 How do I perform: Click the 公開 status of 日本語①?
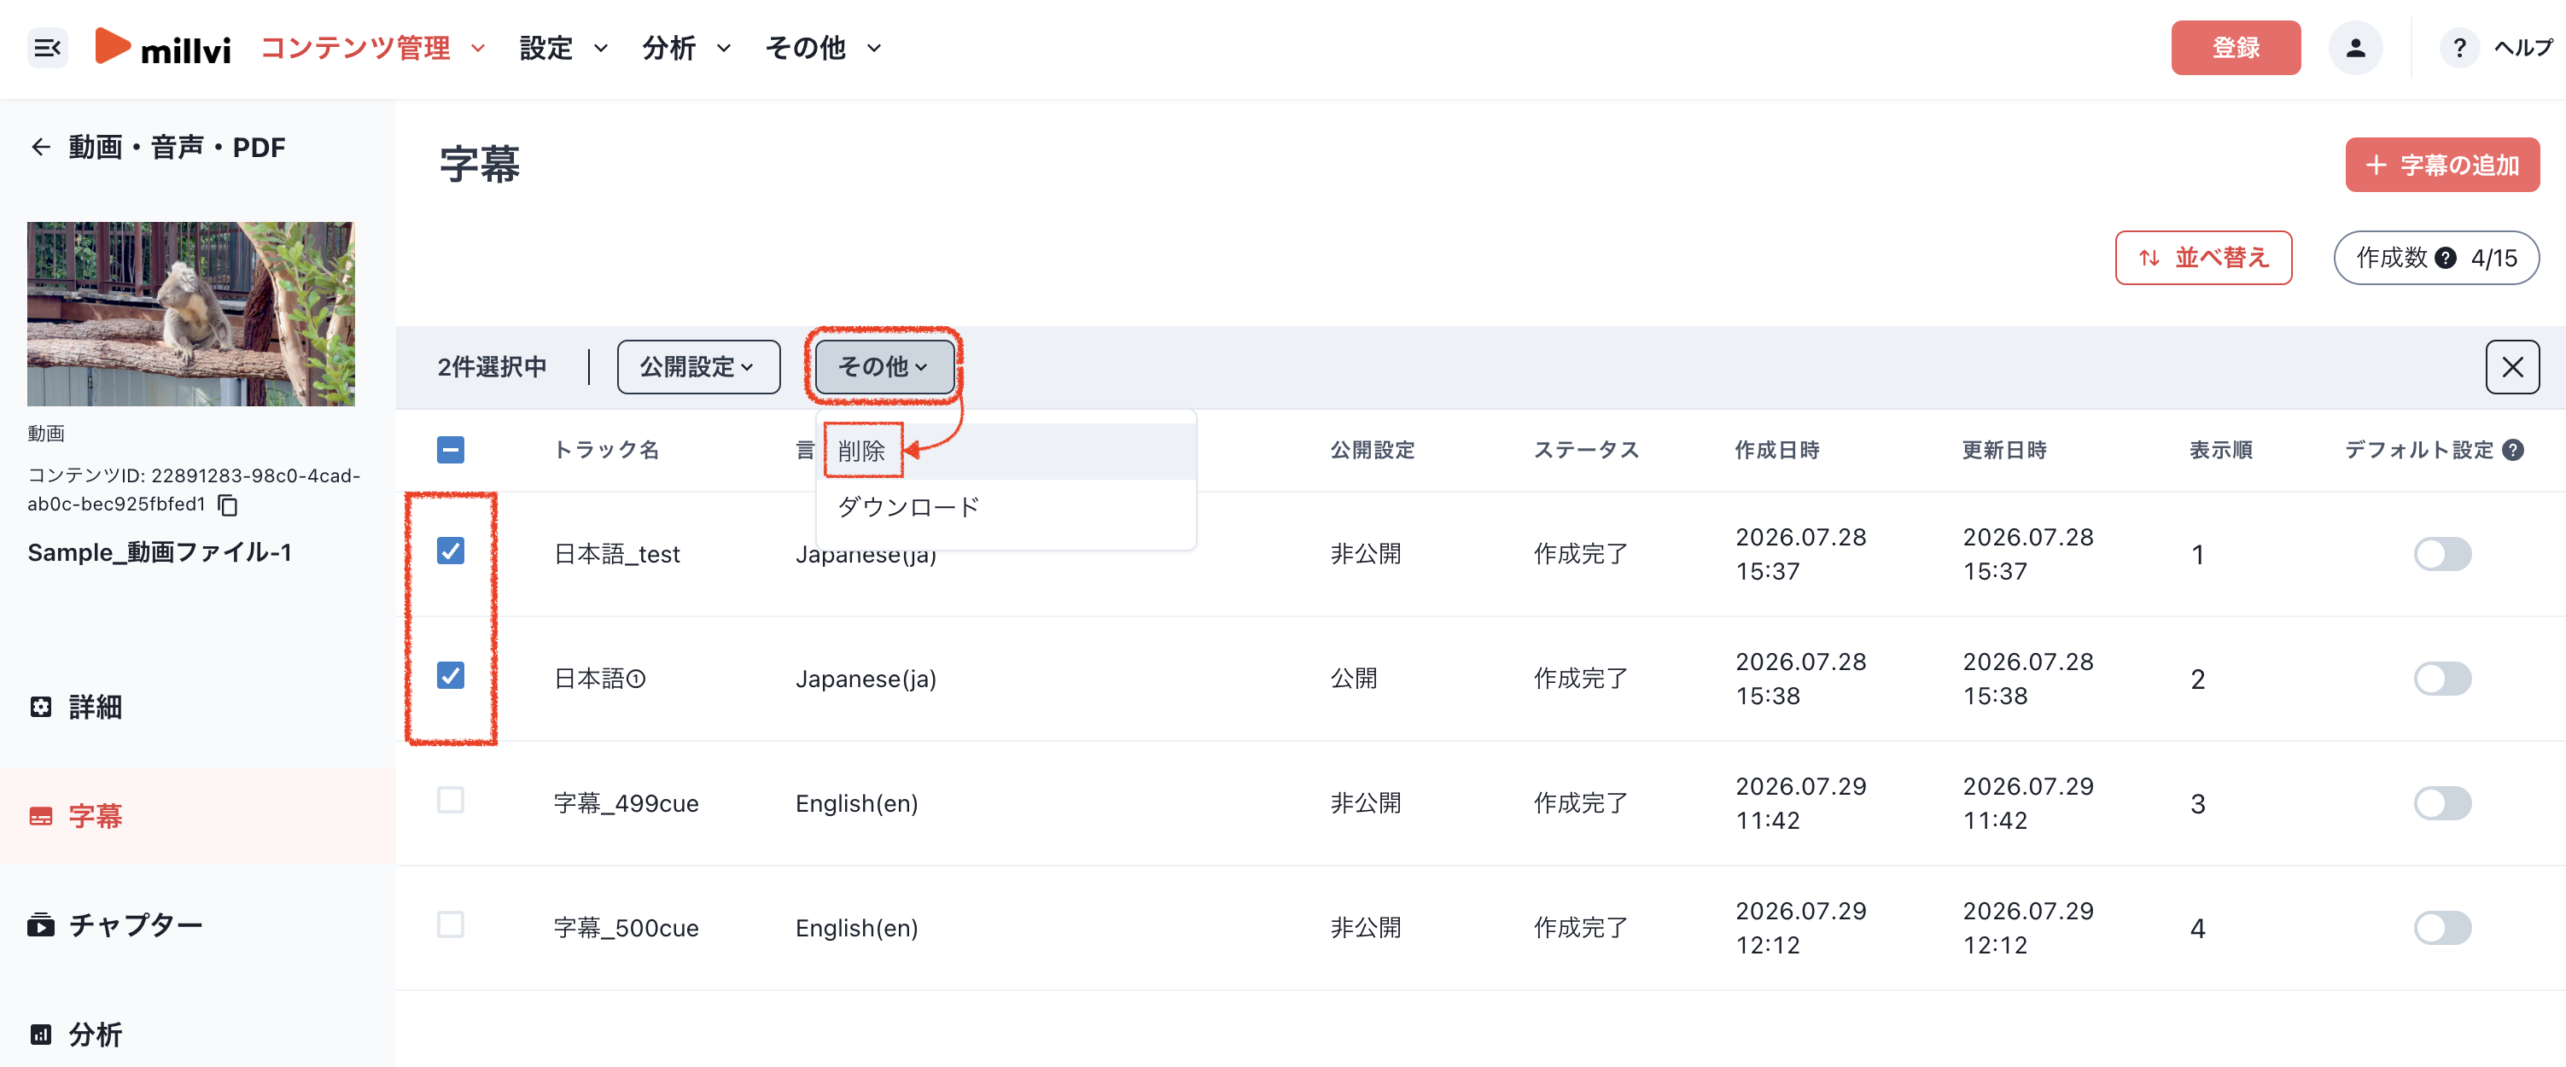pos(1354,679)
